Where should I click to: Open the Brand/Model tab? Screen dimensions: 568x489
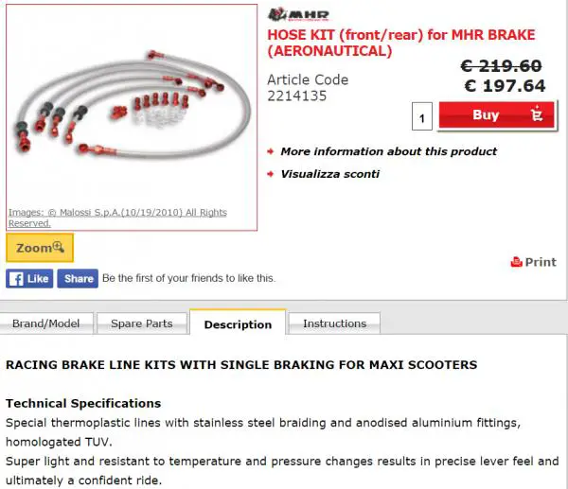[x=46, y=323]
